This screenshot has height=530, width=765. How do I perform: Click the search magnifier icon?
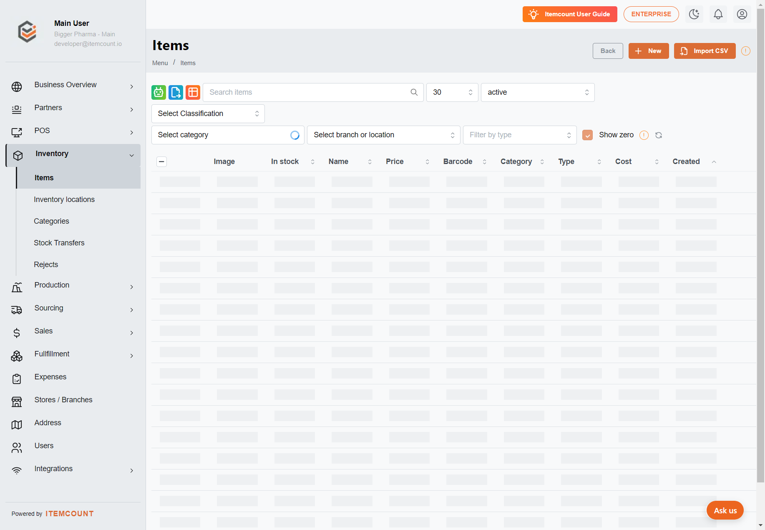[414, 92]
